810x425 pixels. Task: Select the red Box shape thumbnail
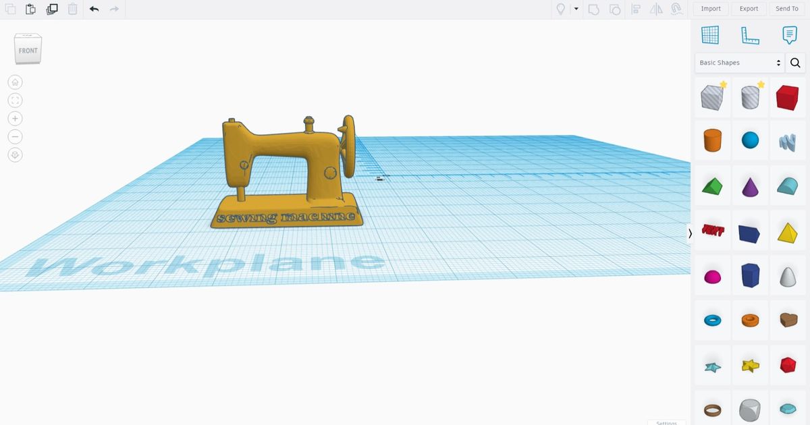pos(788,96)
